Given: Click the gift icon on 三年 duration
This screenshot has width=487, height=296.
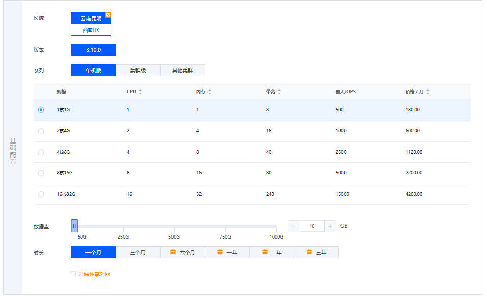Looking at the screenshot, I should [x=308, y=252].
